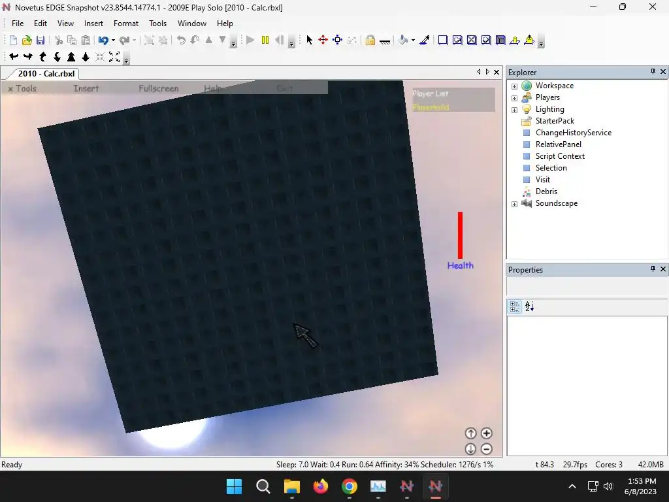Open the Edit menu
The image size is (669, 502).
pos(40,24)
